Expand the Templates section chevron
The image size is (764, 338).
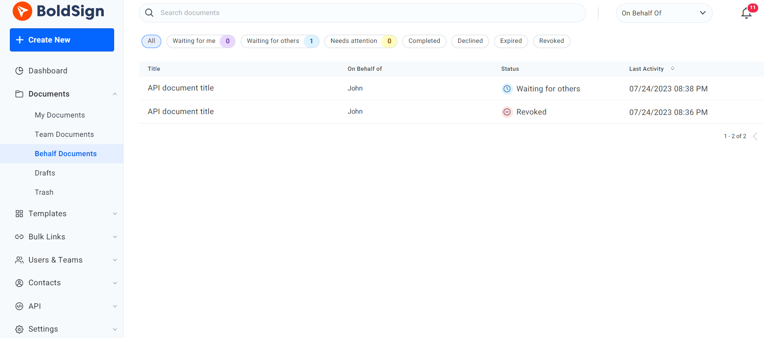[x=115, y=214]
